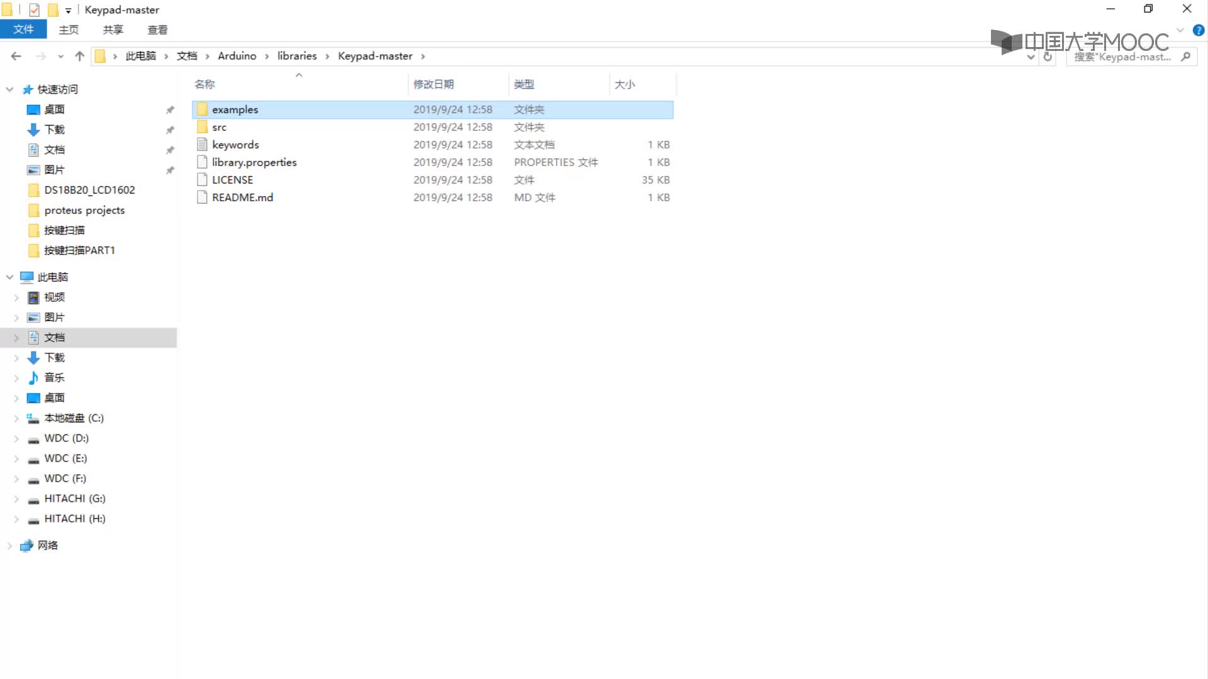Click the Back navigation arrow
The height and width of the screenshot is (679, 1208).
[x=16, y=56]
